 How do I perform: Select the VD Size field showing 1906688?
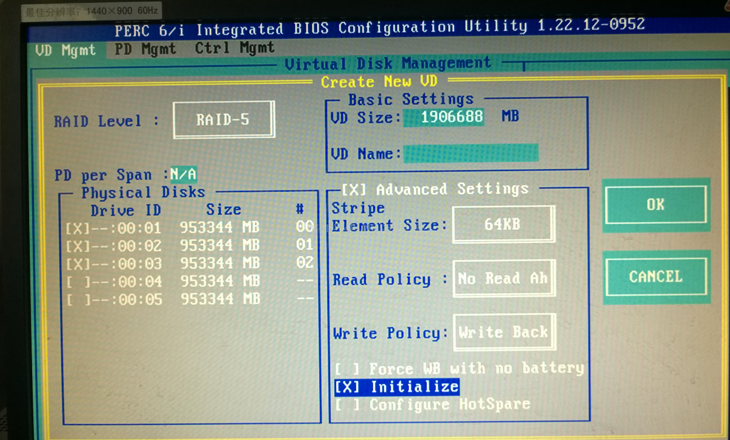coord(444,117)
